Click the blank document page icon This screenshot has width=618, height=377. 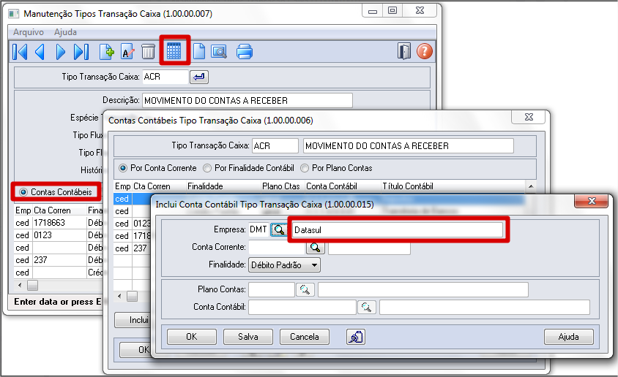point(199,52)
